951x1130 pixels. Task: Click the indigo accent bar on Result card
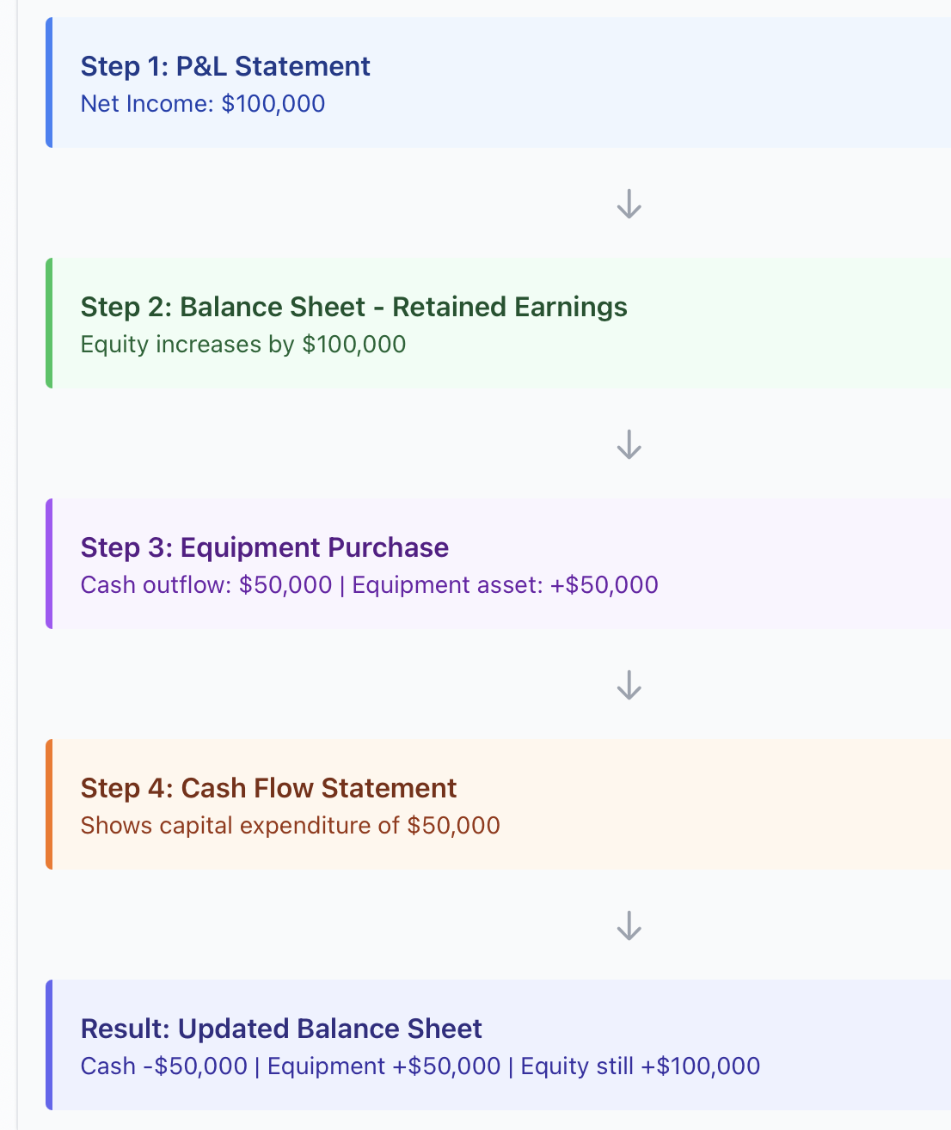(x=49, y=1045)
